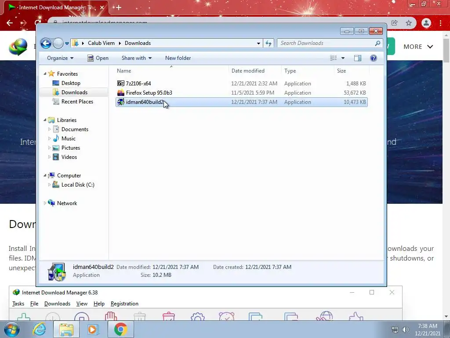Select the Calub Viem breadcrumb segment
This screenshot has width=450, height=338.
tap(101, 43)
